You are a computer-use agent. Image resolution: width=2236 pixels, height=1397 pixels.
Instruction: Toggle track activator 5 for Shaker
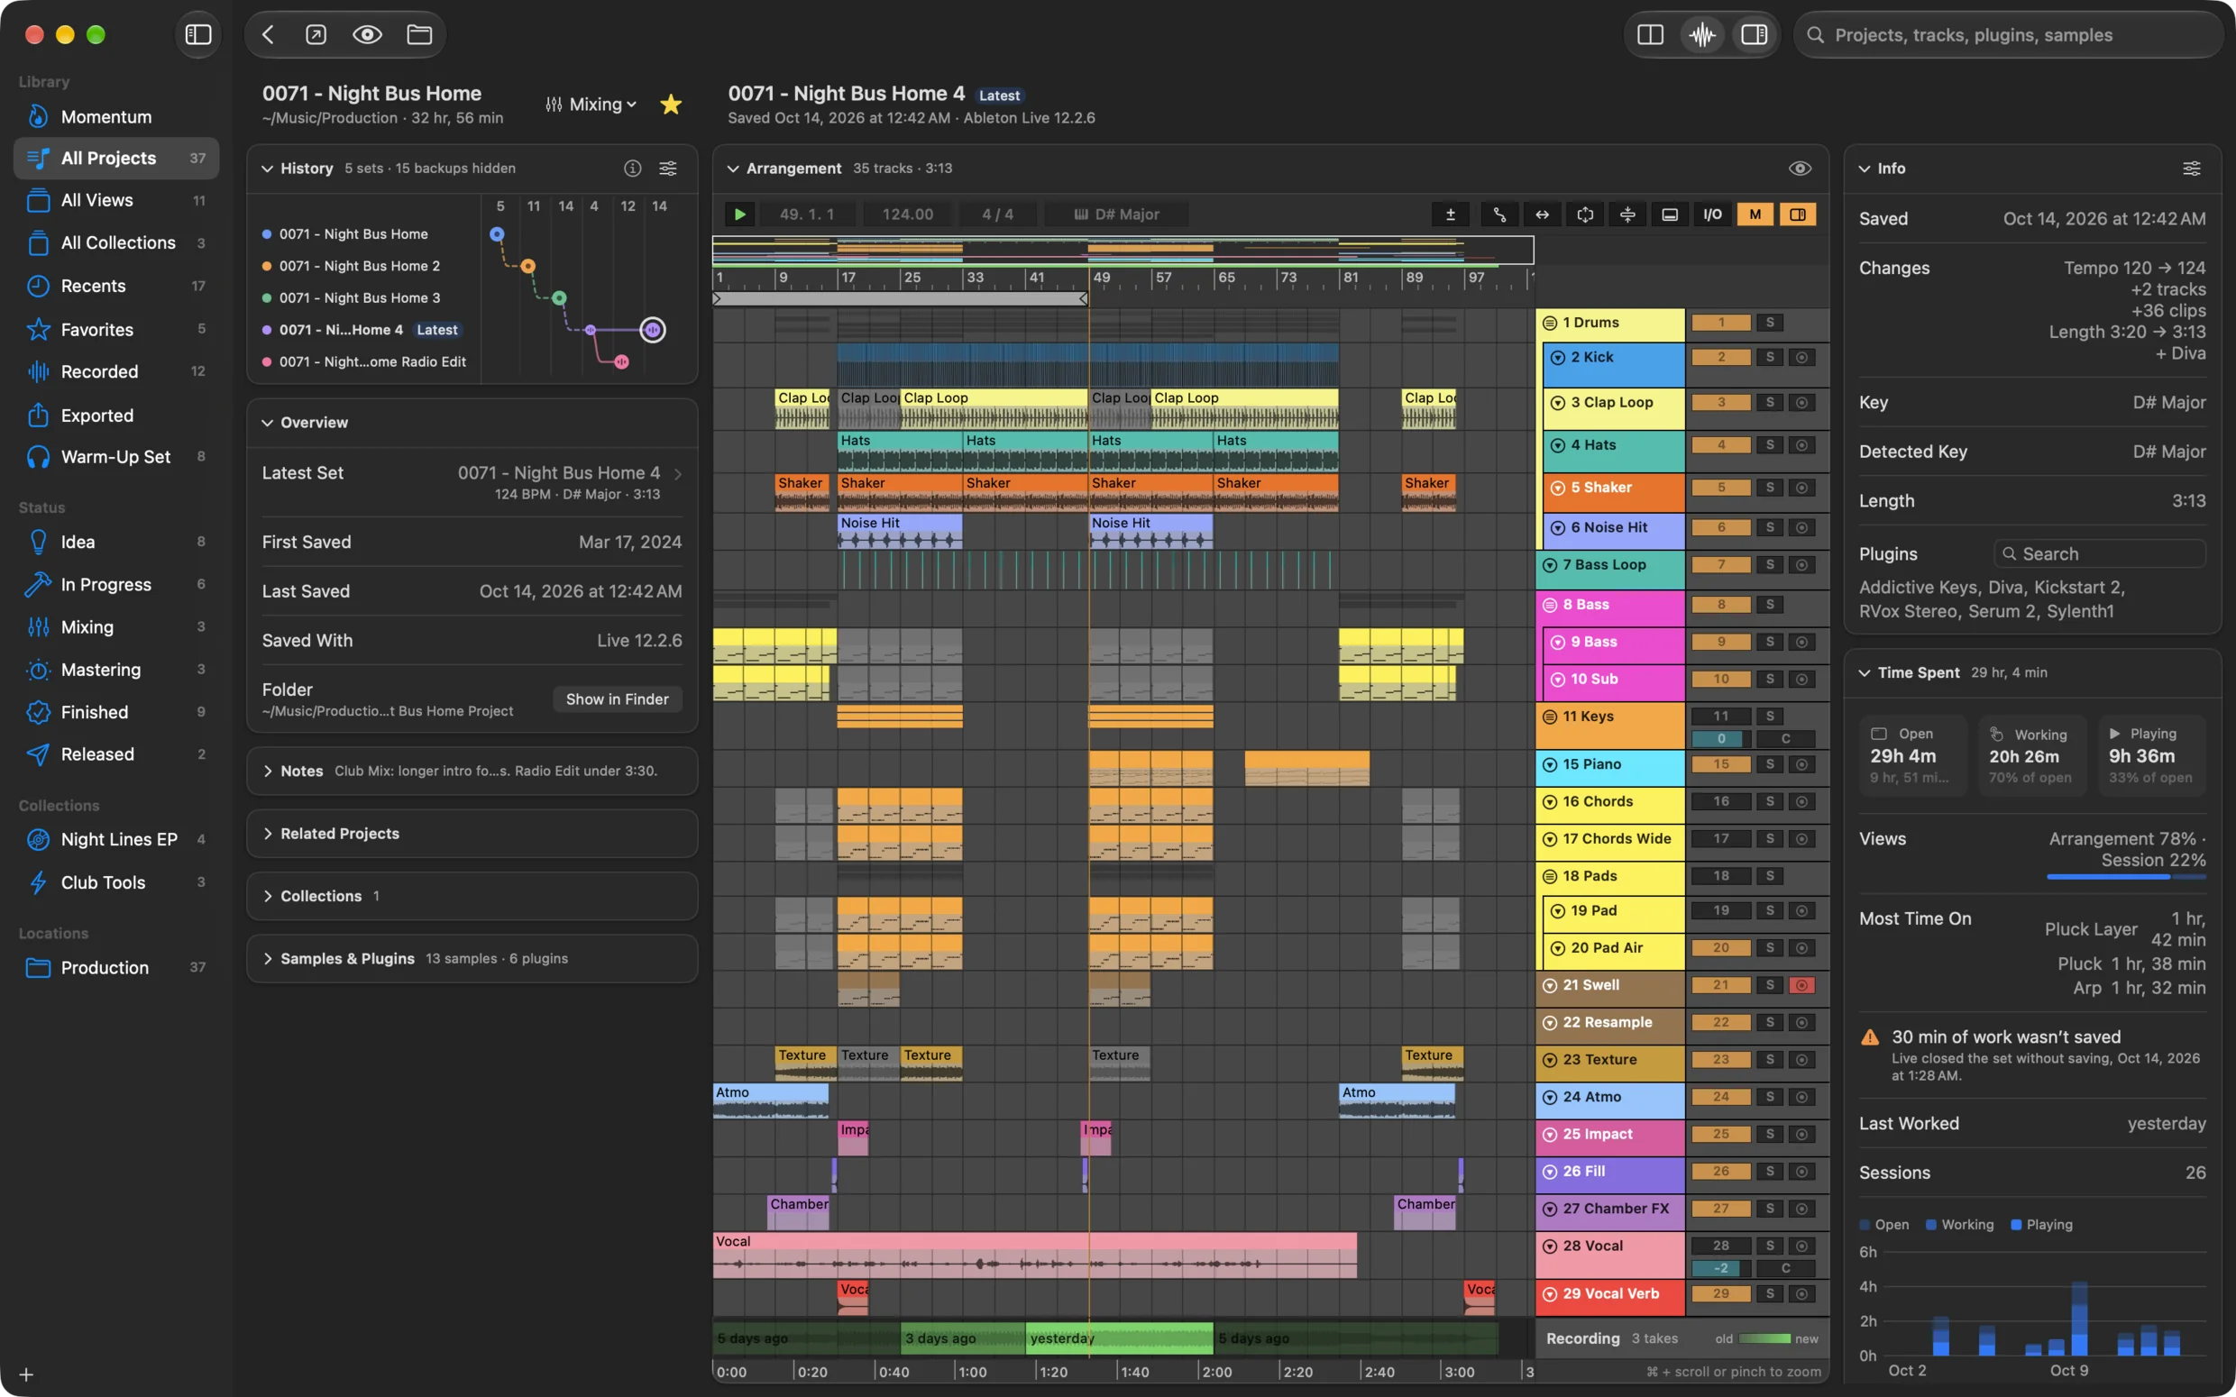click(x=1720, y=488)
